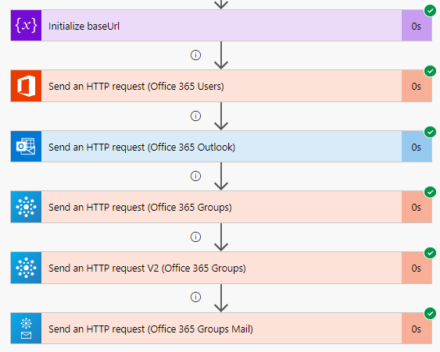
Task: Click info icon above Office 365 Outlook step
Action: click(195, 116)
